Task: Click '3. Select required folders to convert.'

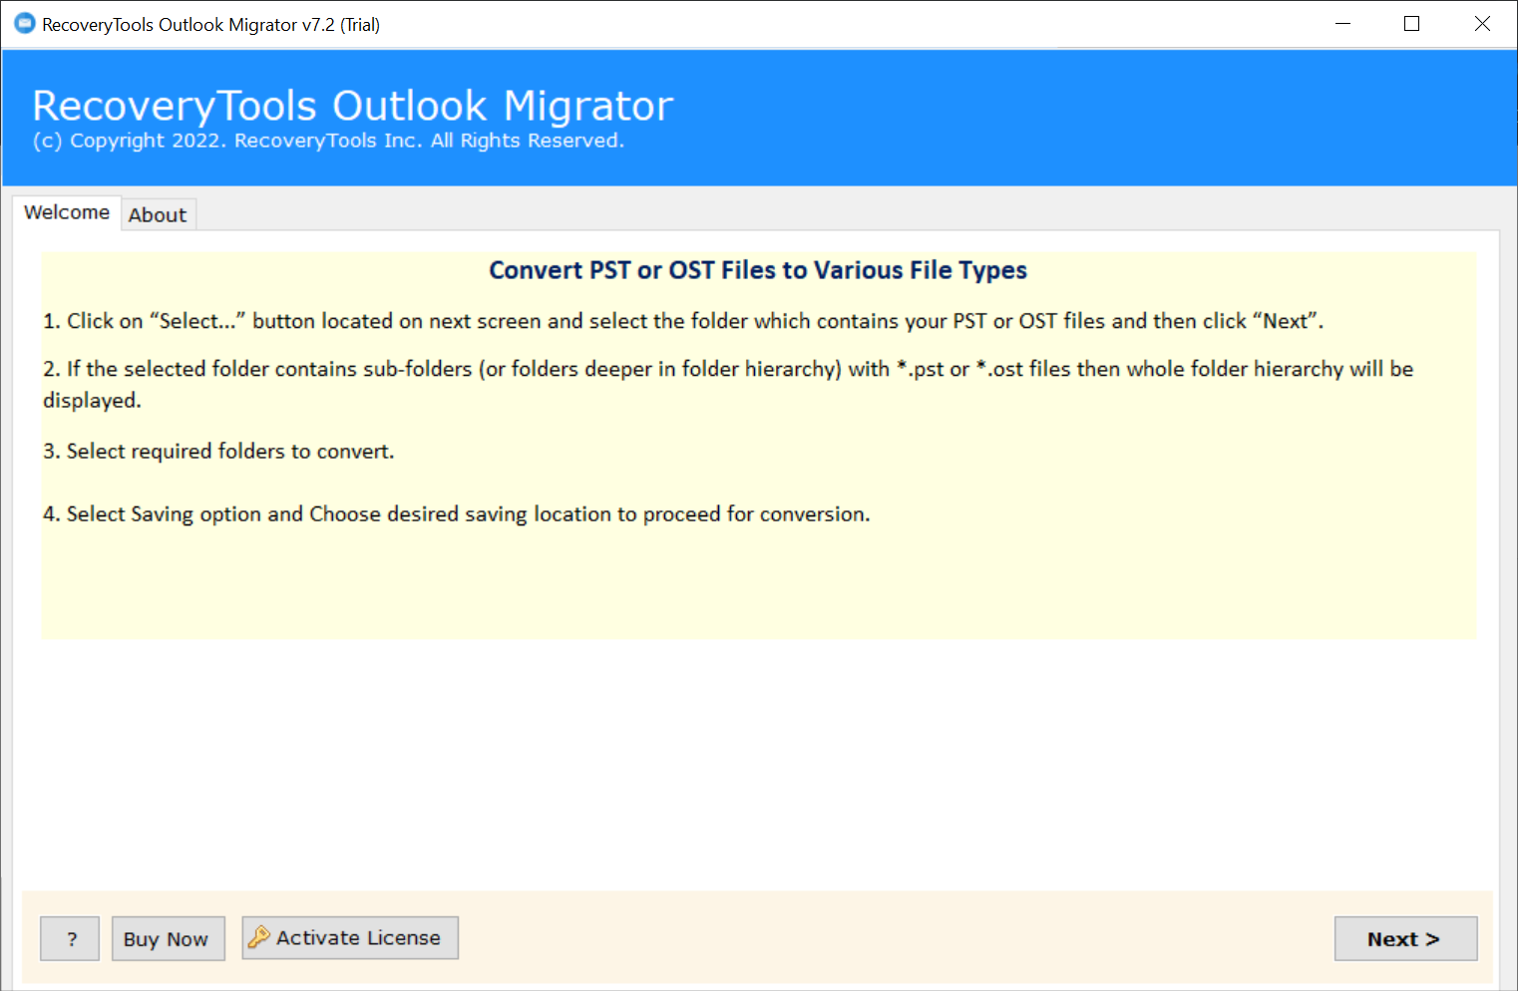Action: pos(218,452)
